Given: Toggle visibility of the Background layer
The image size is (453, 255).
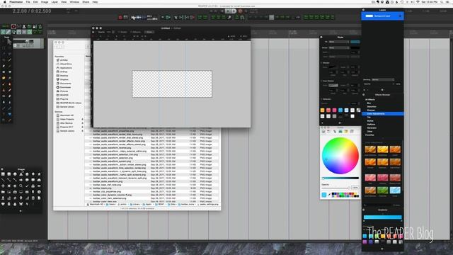Looking at the screenshot, I should [400, 16].
